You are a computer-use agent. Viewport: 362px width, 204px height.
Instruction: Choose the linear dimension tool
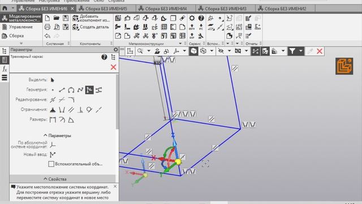tap(53, 120)
